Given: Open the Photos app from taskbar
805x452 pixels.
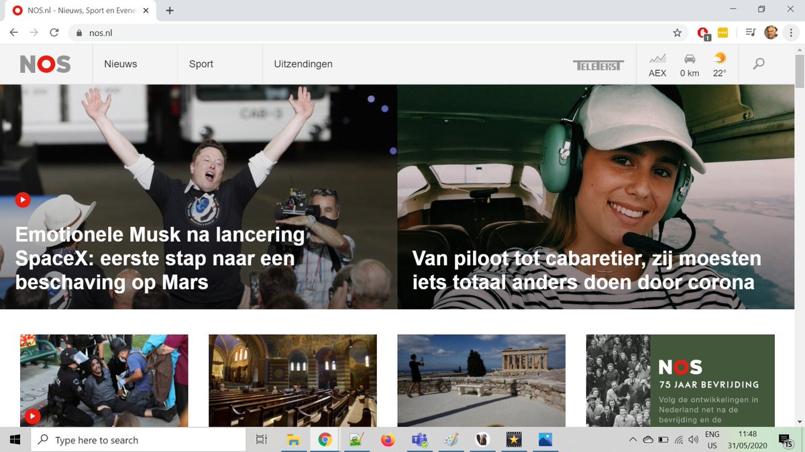Looking at the screenshot, I should click(545, 440).
